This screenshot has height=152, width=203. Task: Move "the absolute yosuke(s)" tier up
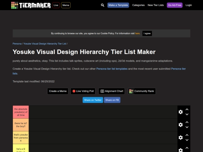click(x=187, y=110)
